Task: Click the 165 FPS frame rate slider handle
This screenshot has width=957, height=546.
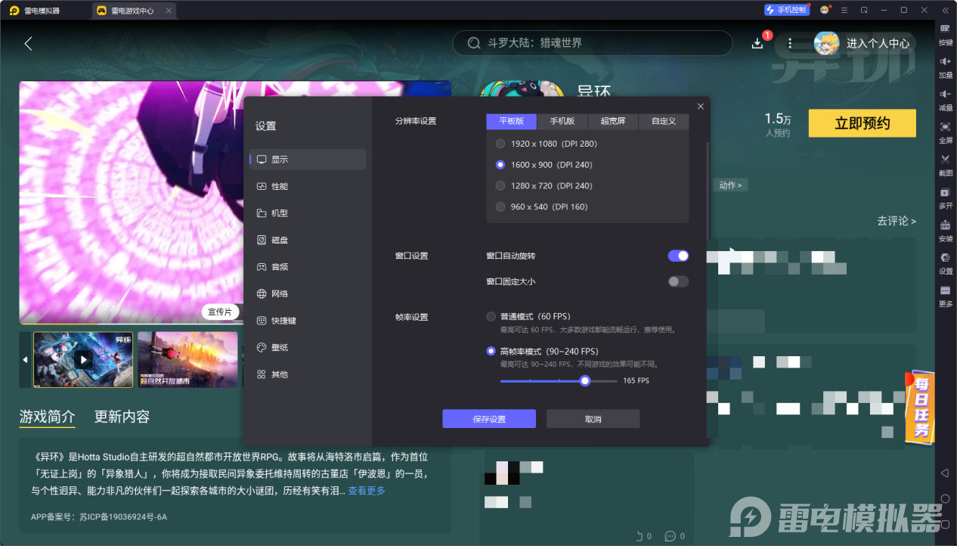Action: [x=584, y=380]
